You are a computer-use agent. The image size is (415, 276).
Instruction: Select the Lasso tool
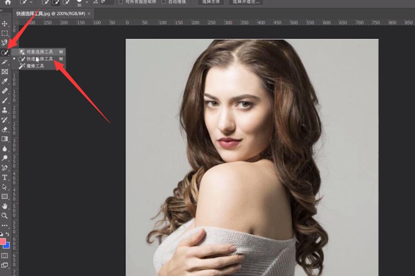(x=5, y=43)
